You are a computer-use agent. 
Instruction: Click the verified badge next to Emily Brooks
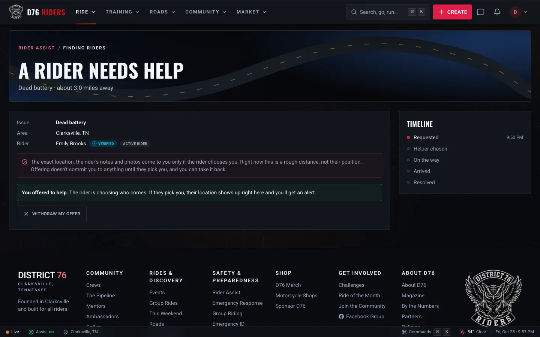(x=103, y=143)
